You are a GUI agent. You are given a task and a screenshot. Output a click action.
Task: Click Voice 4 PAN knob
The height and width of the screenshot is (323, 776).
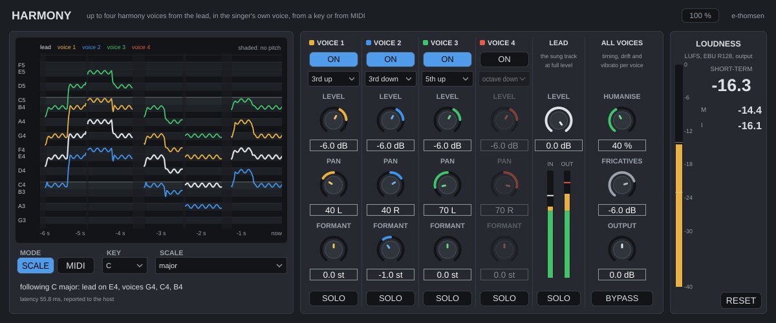[x=504, y=184]
